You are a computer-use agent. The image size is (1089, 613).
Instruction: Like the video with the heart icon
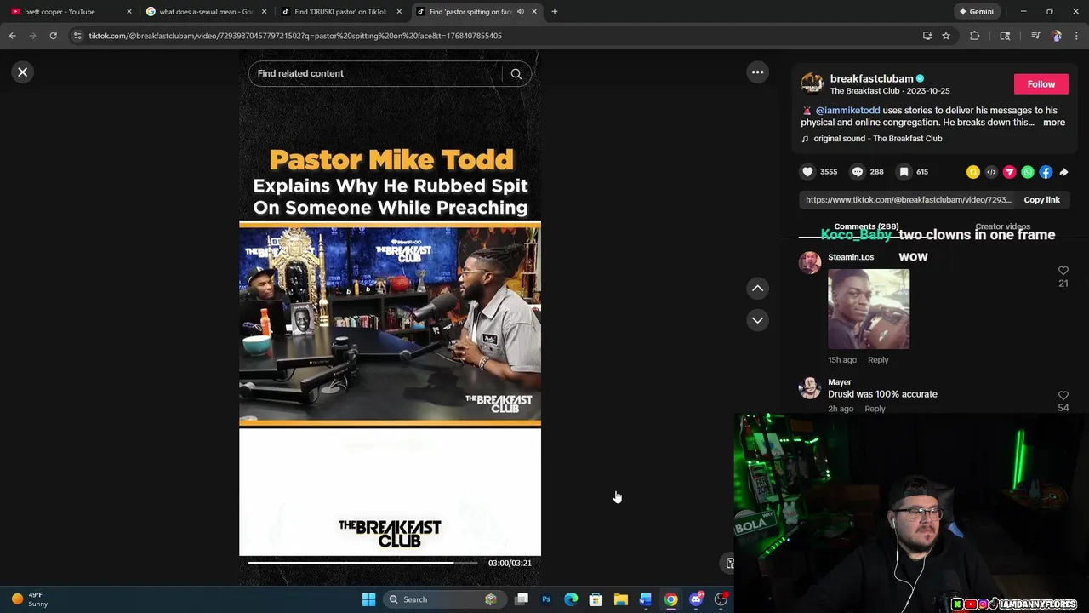[x=807, y=172]
